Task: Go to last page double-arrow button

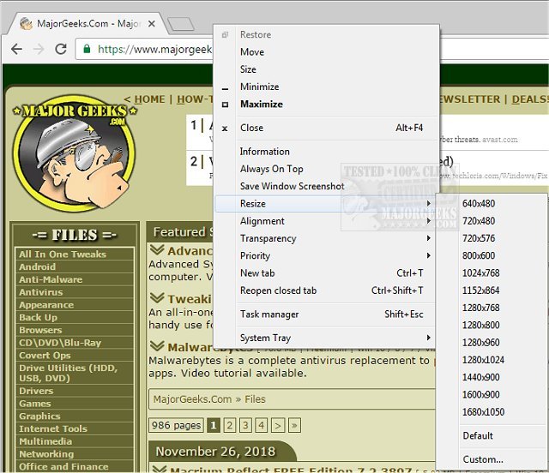Action: (x=294, y=425)
